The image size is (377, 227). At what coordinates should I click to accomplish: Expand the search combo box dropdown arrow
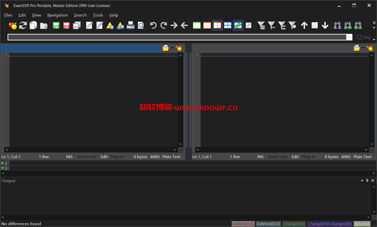(350, 37)
